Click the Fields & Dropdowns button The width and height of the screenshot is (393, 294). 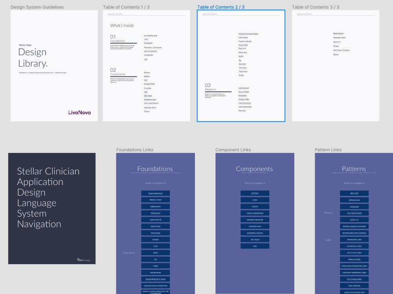255,213
